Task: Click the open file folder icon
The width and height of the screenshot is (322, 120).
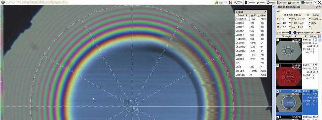Action: (216, 2)
